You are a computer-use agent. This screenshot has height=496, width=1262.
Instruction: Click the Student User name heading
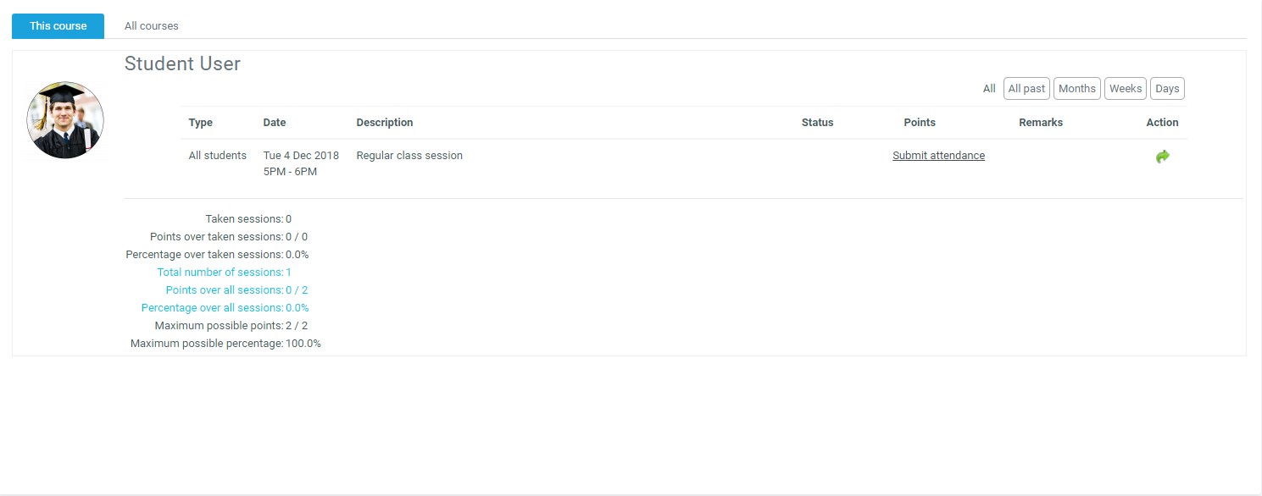(x=182, y=64)
